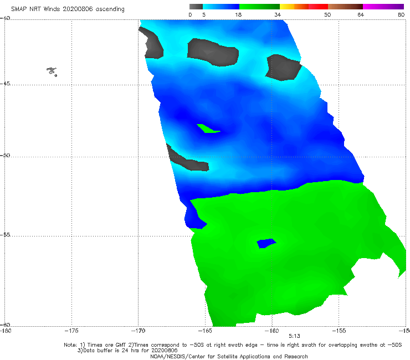This screenshot has width=410, height=360.
Task: Click the NOAA/NESDIS credit line
Action: 229,356
